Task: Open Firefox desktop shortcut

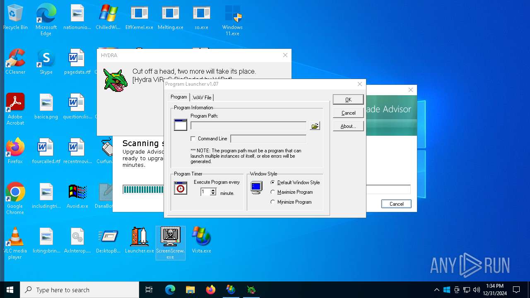Action: click(15, 151)
